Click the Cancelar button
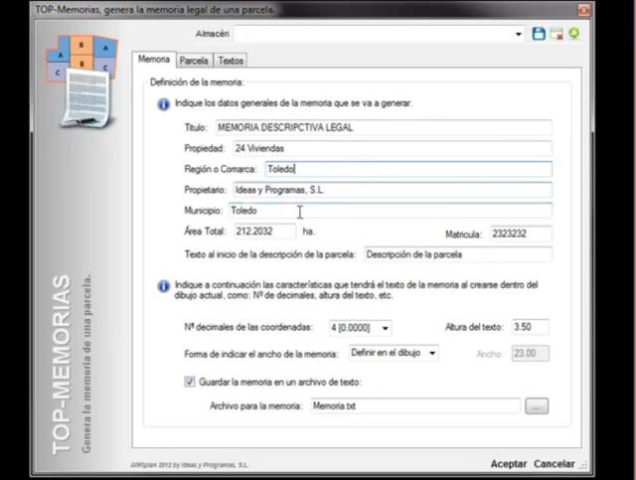 tap(555, 464)
